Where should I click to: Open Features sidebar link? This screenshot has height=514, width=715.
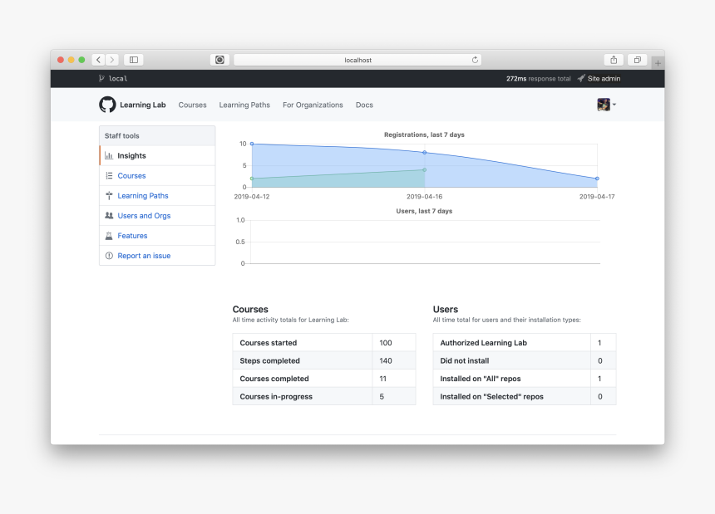click(x=157, y=236)
